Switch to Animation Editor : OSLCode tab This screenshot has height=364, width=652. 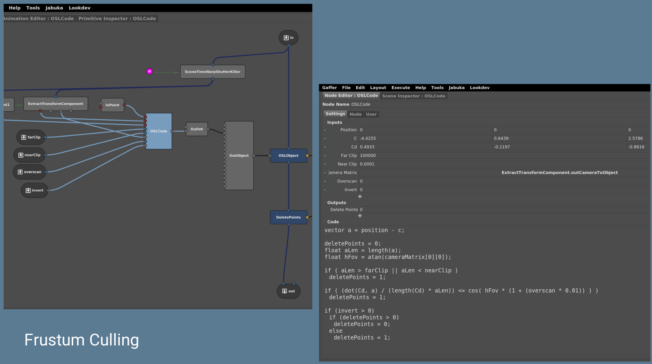[39, 19]
